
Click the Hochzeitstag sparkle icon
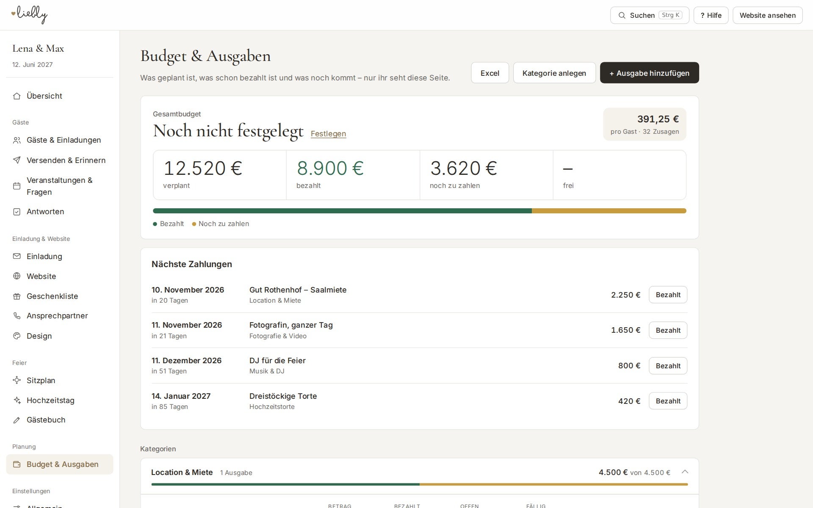pyautogui.click(x=17, y=400)
